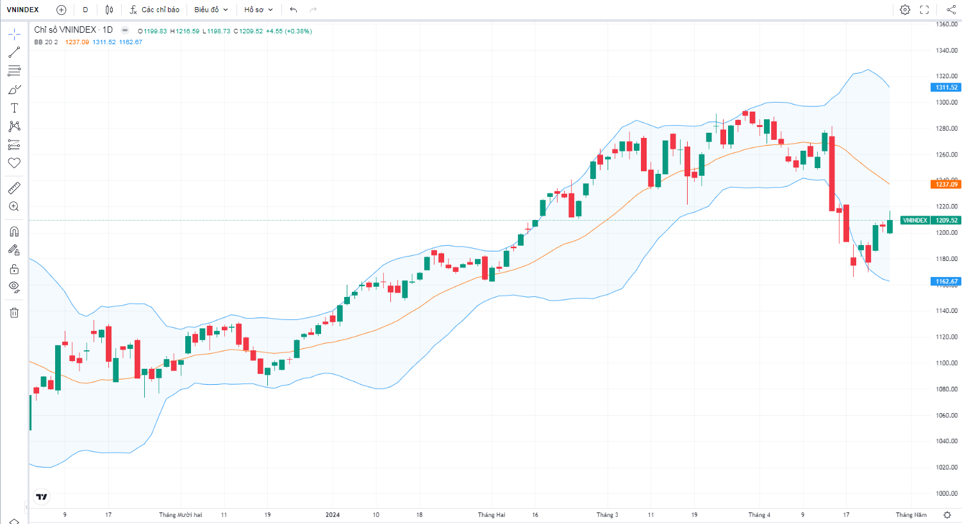Activate the zoom in magnifier tool
The width and height of the screenshot is (962, 524).
pos(14,207)
